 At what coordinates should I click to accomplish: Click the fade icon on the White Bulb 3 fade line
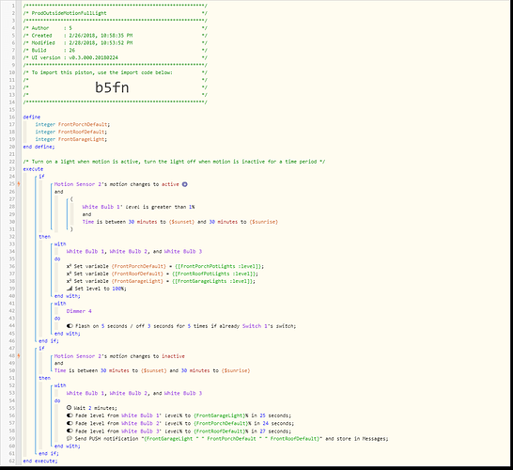(70, 431)
